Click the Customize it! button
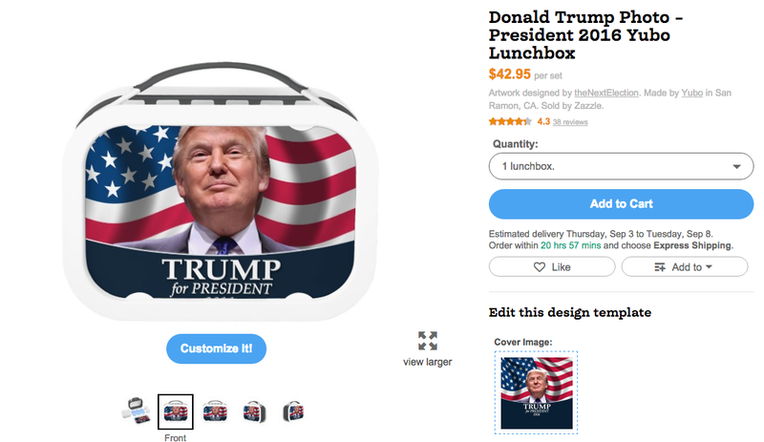 pyautogui.click(x=217, y=348)
